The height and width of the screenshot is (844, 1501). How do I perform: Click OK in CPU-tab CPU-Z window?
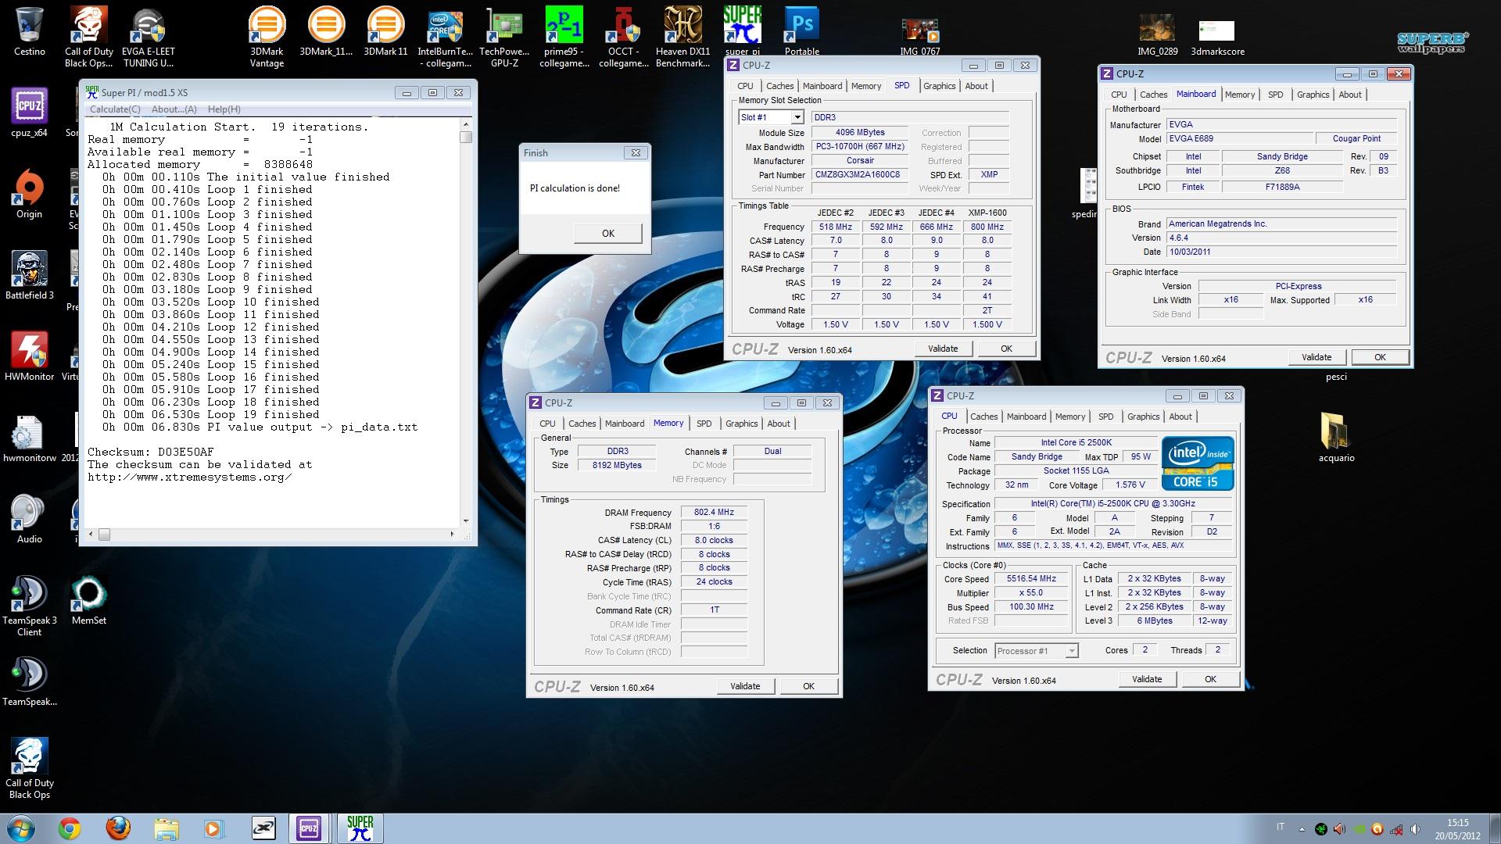pyautogui.click(x=1210, y=679)
